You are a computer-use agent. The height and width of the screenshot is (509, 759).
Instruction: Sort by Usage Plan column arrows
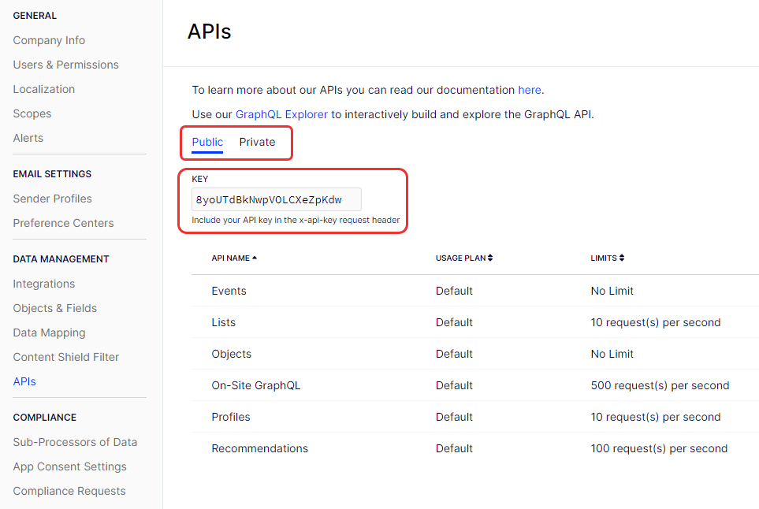pos(490,258)
